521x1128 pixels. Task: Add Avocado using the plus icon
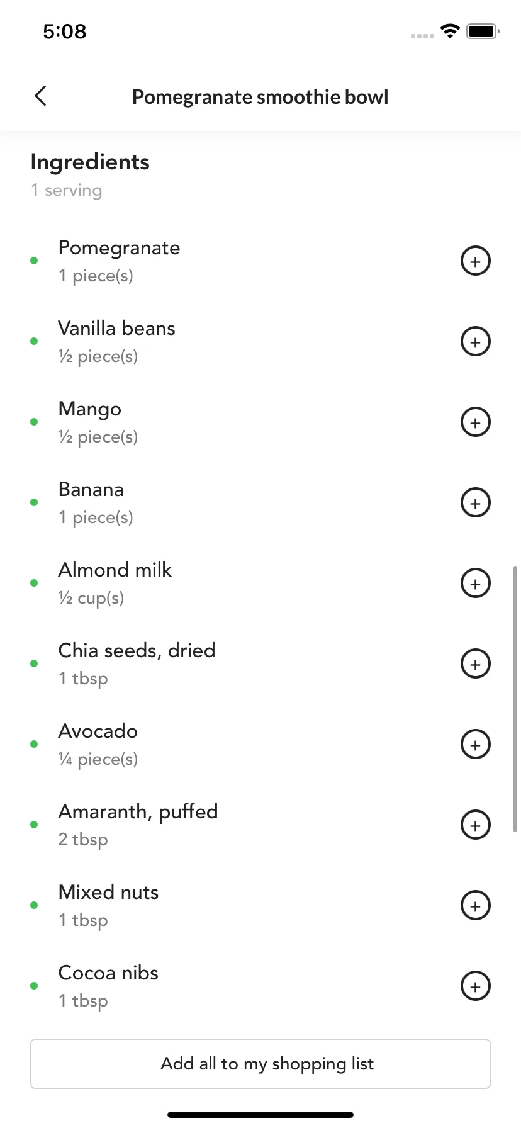(476, 745)
